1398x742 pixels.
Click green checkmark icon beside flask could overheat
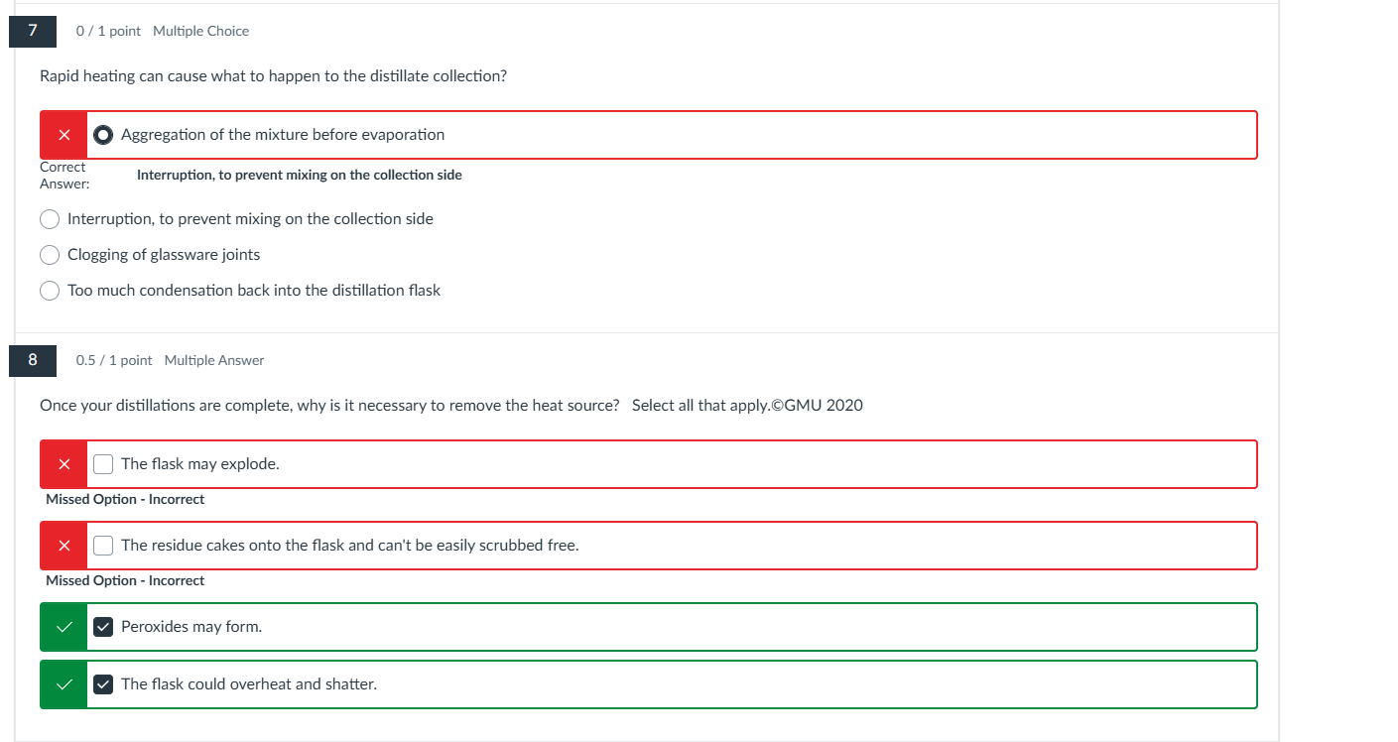pos(64,684)
